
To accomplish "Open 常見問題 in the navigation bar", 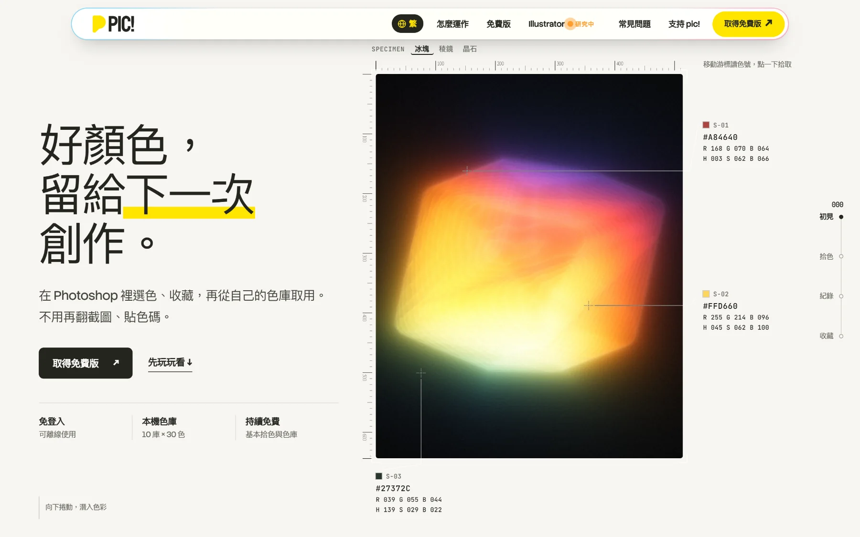I will pyautogui.click(x=634, y=24).
